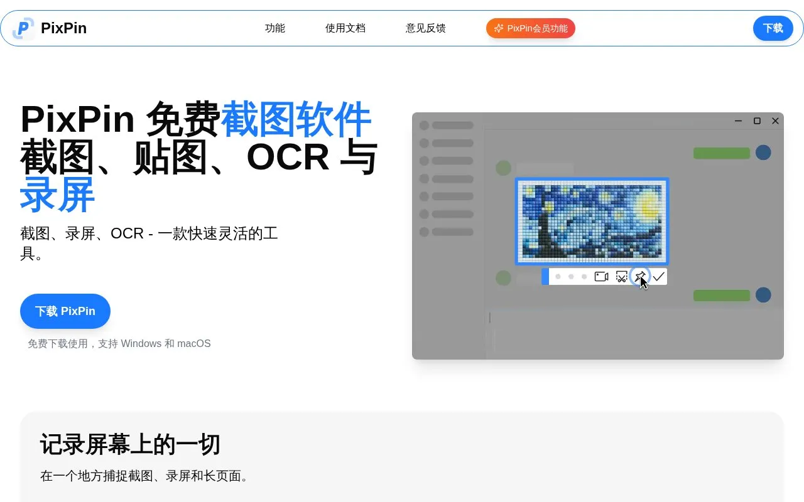Click the 下载 PixPin hero button
The width and height of the screenshot is (804, 502).
(x=65, y=311)
